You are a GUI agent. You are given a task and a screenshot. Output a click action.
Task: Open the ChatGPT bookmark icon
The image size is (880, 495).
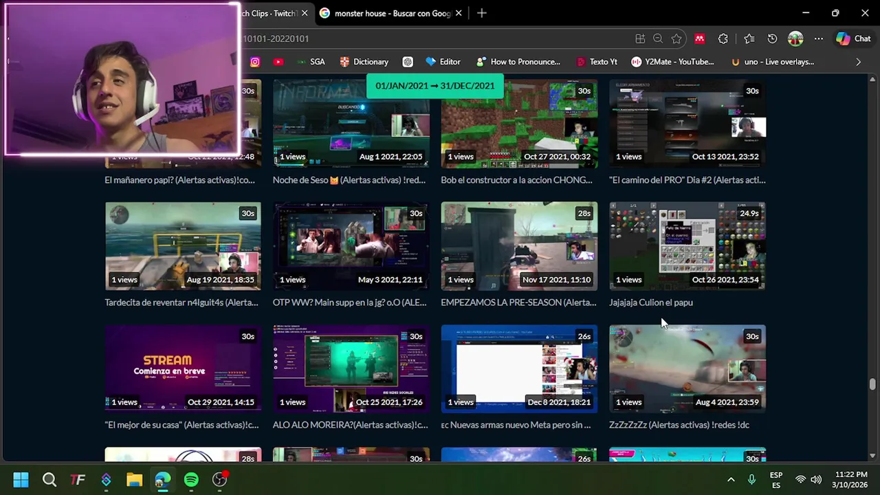pos(408,62)
